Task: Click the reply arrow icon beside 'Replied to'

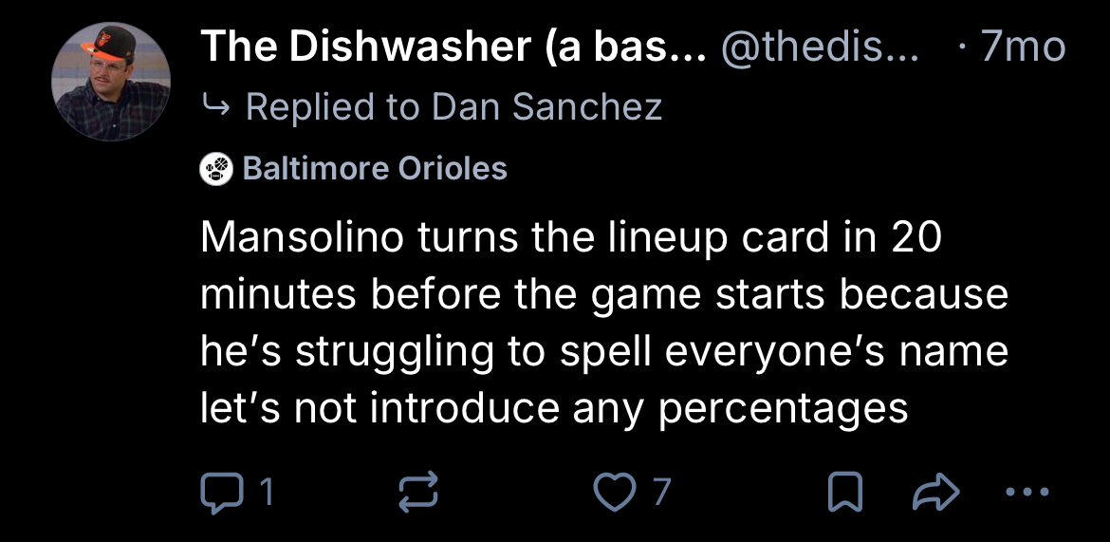Action: coord(216,107)
